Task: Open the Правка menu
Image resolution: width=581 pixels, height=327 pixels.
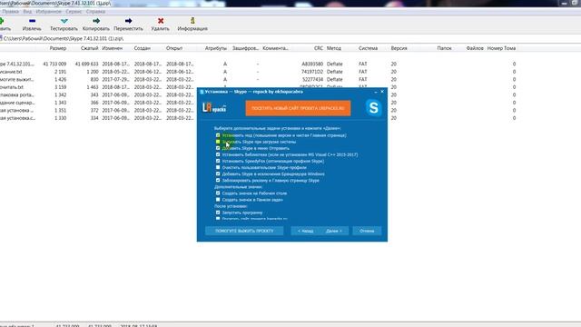Action: coord(10,12)
